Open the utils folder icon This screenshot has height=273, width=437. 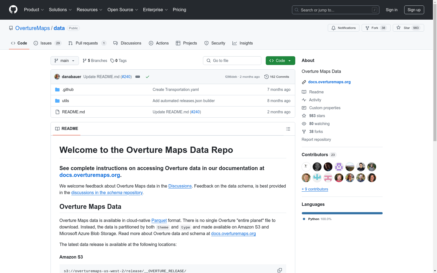pyautogui.click(x=57, y=101)
